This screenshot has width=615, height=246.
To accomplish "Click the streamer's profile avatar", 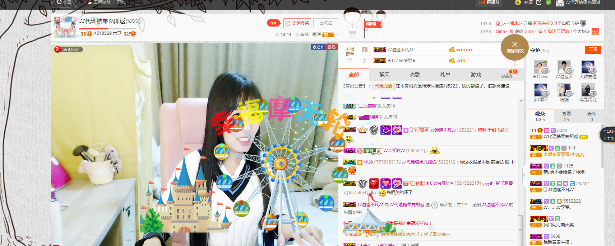I will pos(65,27).
